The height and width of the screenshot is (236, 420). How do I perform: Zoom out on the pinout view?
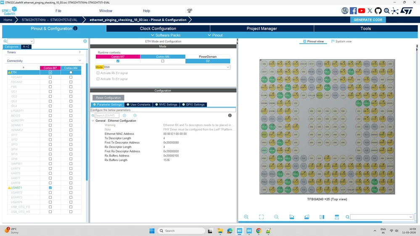click(277, 217)
